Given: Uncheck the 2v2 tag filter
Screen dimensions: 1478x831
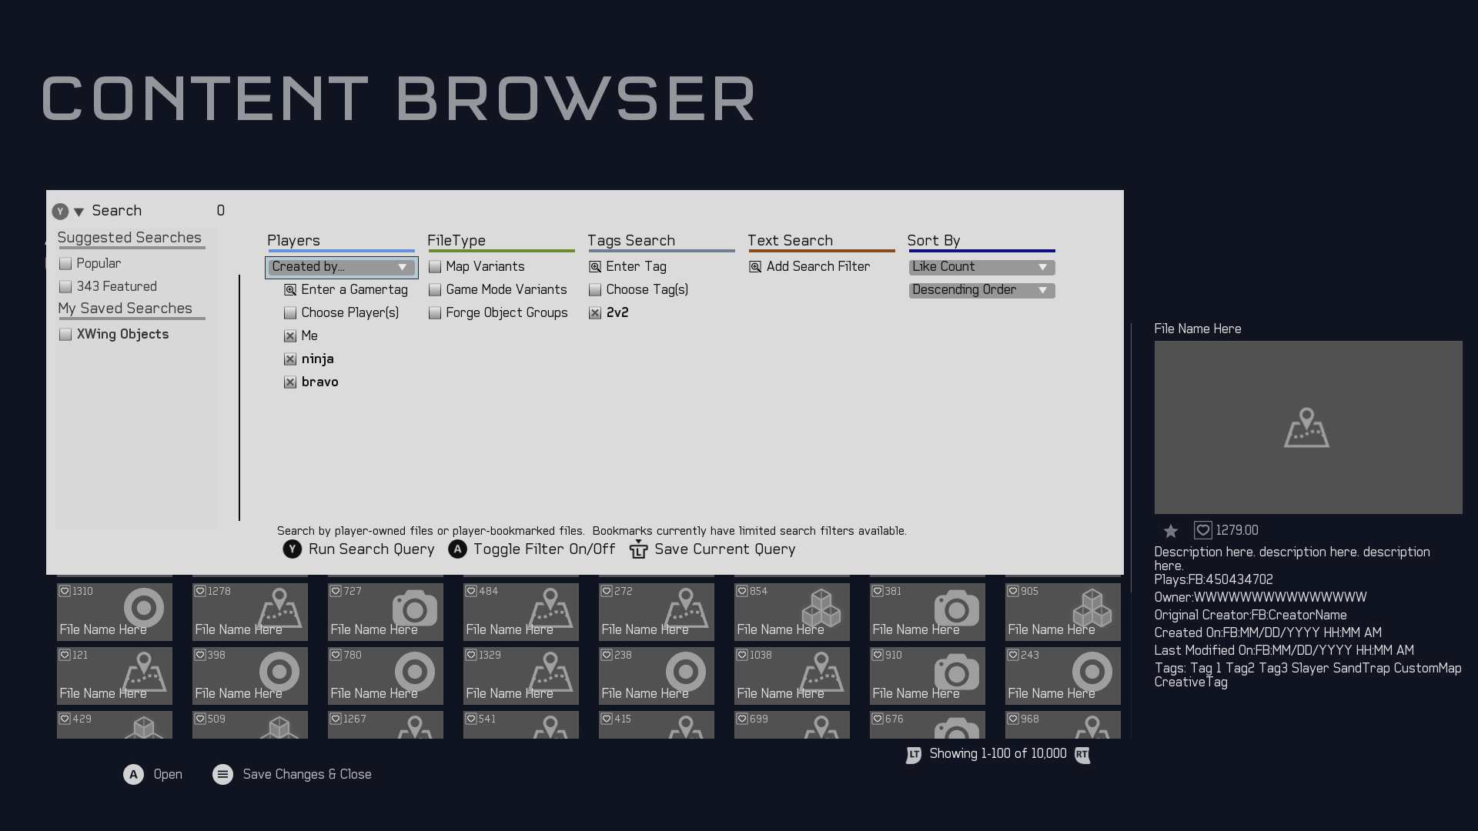Looking at the screenshot, I should 595,313.
